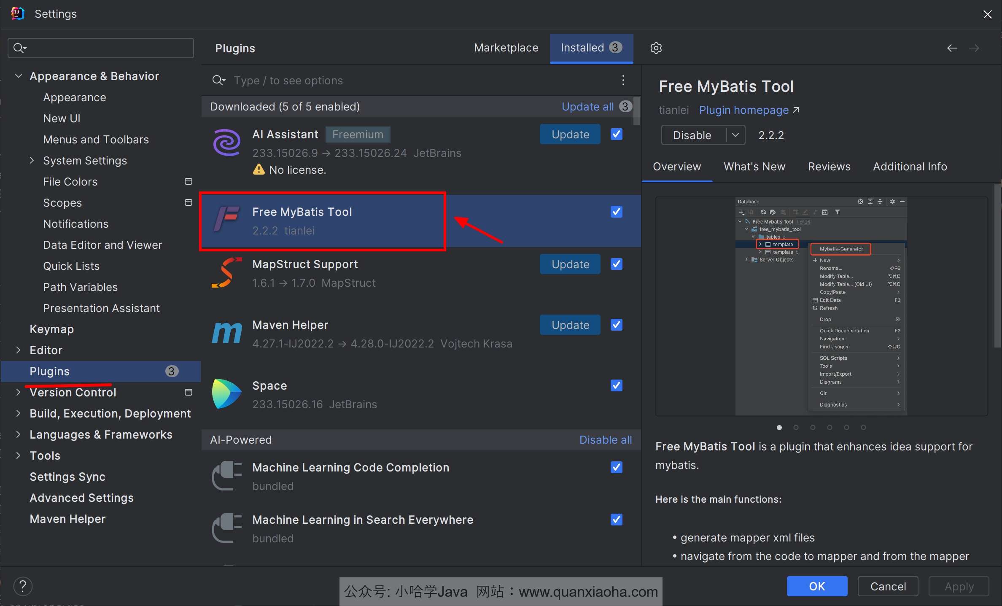Select the second screenshot carousel dot
The height and width of the screenshot is (606, 1002).
(796, 427)
